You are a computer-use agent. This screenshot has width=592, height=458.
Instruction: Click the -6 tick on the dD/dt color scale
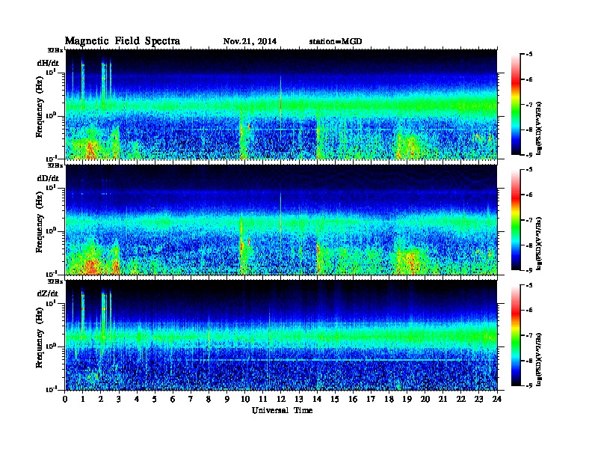529,195
